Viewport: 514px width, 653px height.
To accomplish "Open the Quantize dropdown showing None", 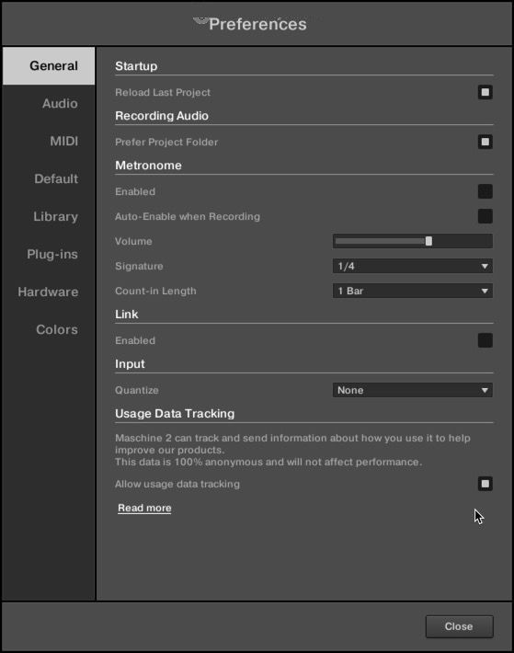I will point(413,390).
